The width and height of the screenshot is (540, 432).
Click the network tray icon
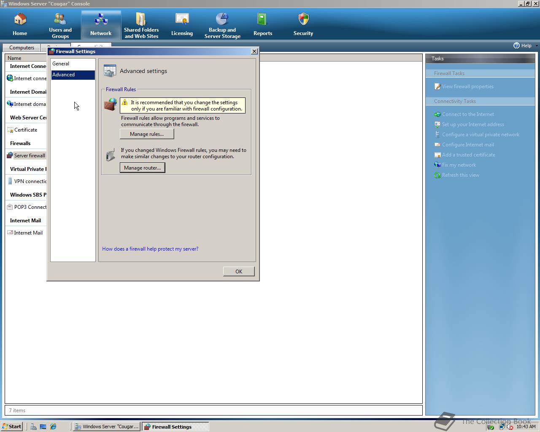[x=502, y=427]
